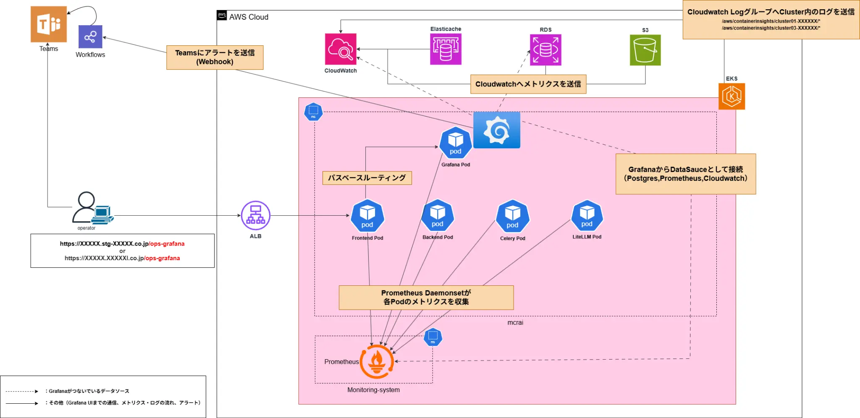Select the Teamsにアラートを送信 annotation box
This screenshot has width=860, height=418.
tap(214, 57)
